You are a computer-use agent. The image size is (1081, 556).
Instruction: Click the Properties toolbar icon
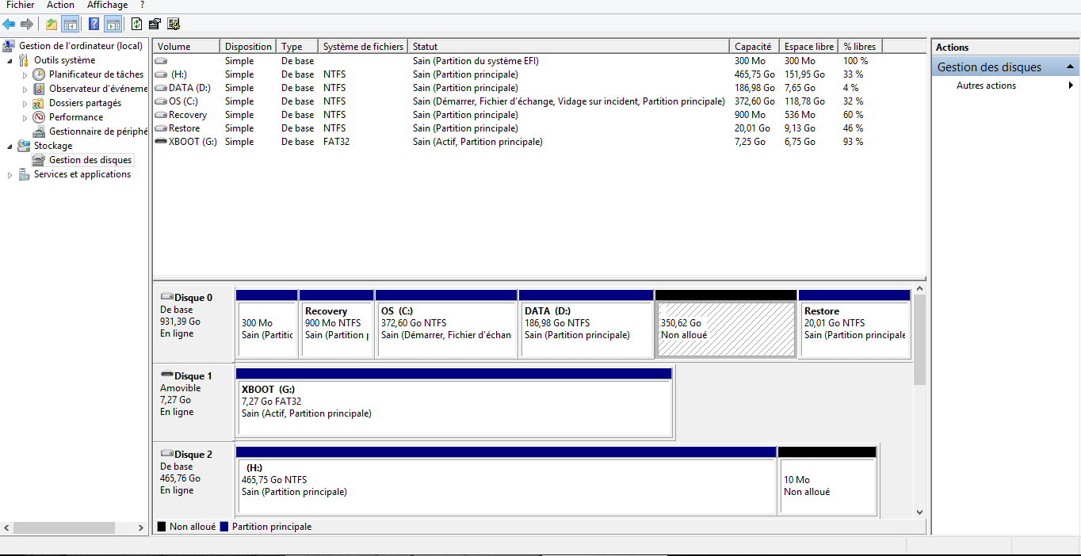pyautogui.click(x=155, y=24)
